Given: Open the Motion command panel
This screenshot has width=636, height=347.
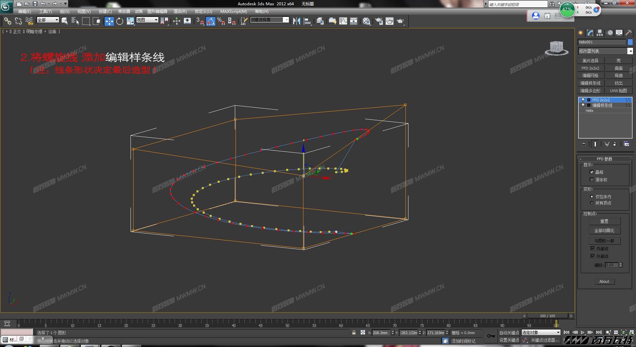Looking at the screenshot, I should tap(610, 33).
